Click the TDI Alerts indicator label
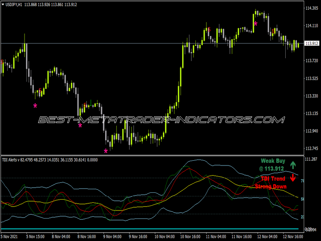Viewport: 321px width, 241px height. [x=51, y=160]
